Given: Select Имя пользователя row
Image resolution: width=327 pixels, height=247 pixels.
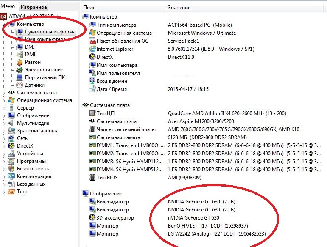Looking at the screenshot, I should (x=203, y=73).
